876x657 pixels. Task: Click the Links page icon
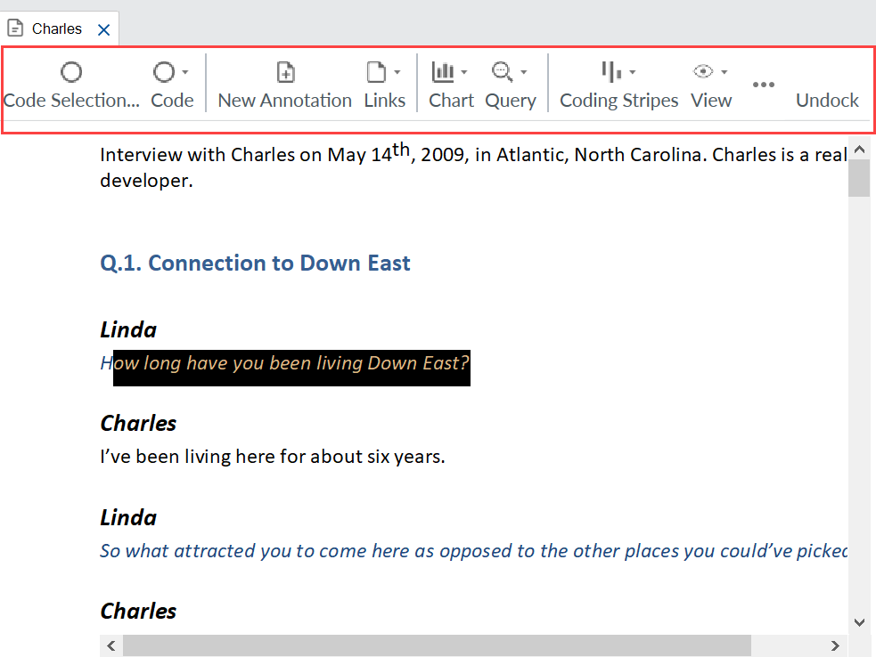click(x=376, y=72)
